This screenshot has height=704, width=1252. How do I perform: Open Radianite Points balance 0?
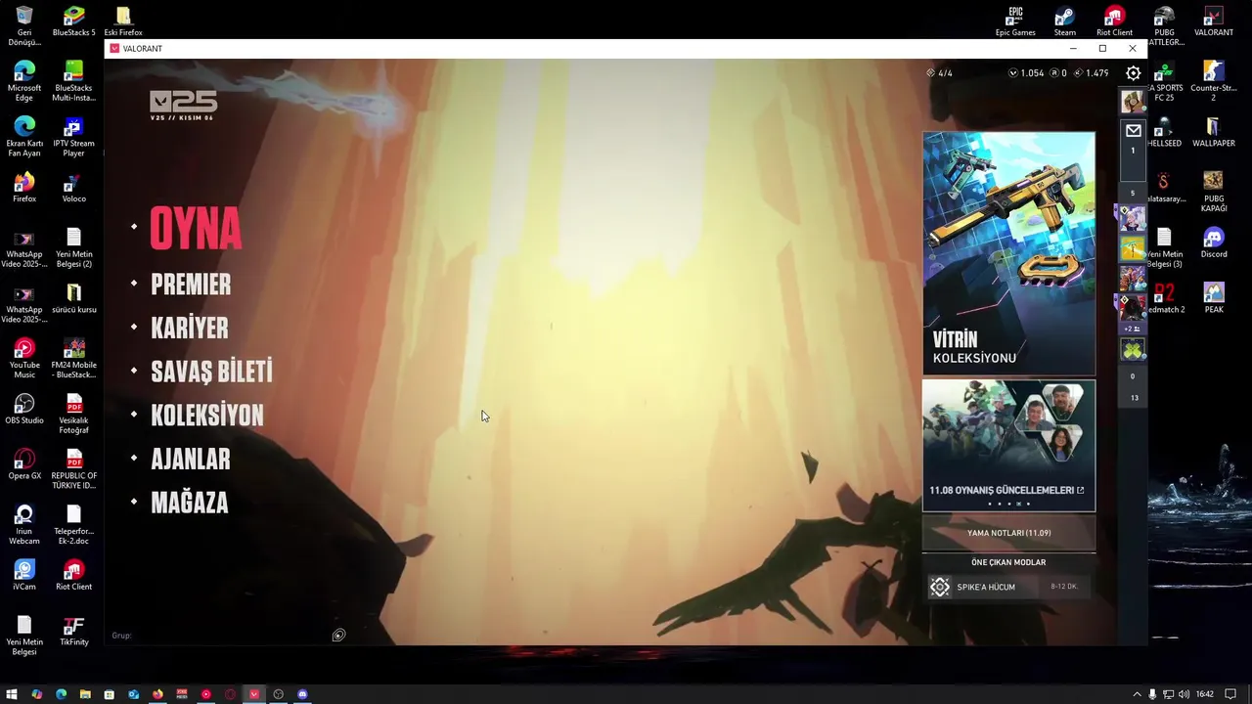1058,73
